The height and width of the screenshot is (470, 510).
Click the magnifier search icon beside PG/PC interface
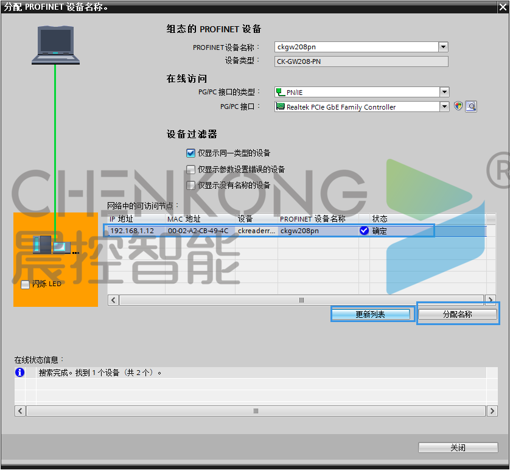[470, 107]
